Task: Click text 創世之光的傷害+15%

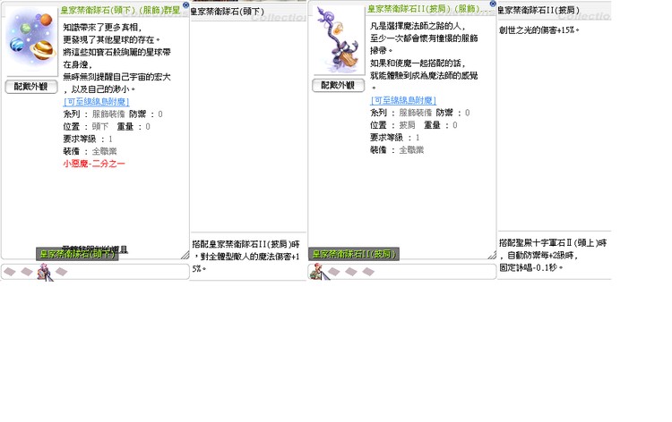Action: coord(539,30)
